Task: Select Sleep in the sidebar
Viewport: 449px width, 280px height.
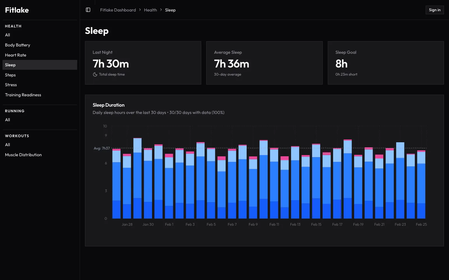Action: [x=40, y=65]
